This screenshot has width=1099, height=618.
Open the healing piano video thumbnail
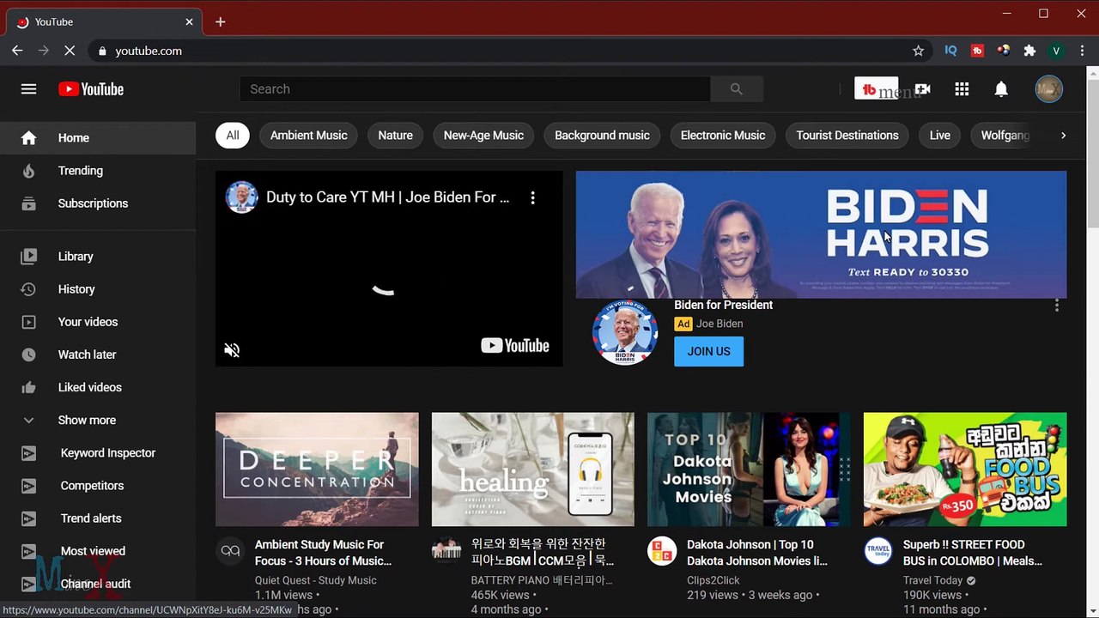(532, 470)
